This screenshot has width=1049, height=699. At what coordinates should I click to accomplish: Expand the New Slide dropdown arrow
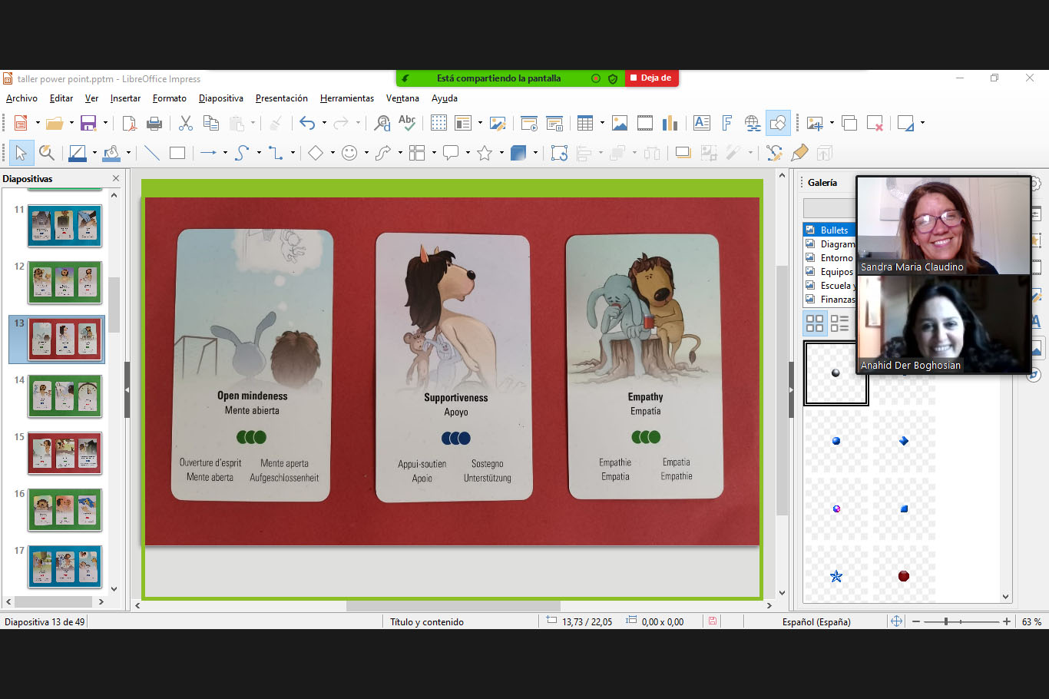click(x=832, y=123)
